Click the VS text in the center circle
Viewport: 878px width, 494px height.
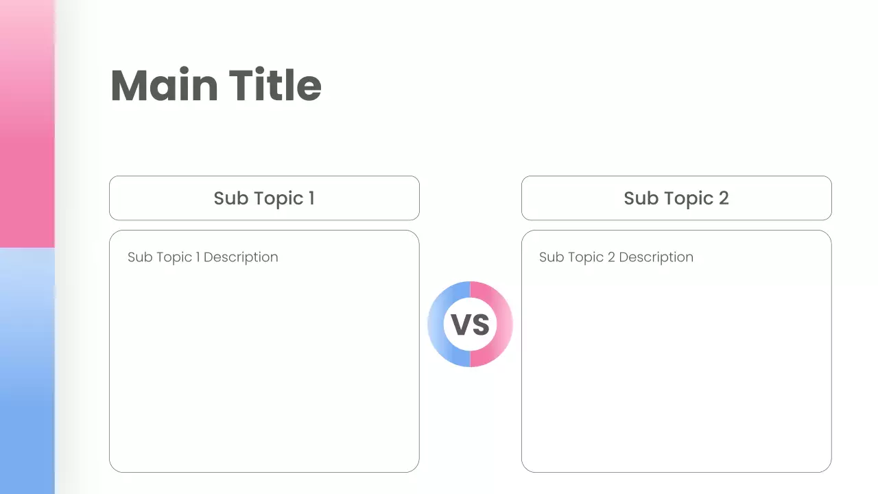point(470,325)
